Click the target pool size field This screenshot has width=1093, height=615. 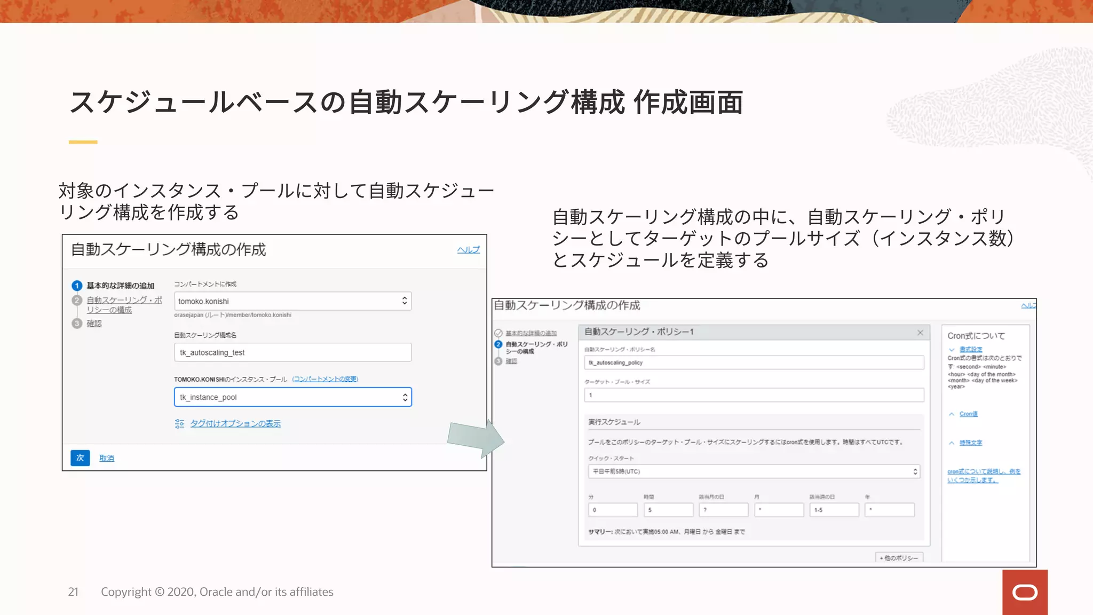click(754, 395)
